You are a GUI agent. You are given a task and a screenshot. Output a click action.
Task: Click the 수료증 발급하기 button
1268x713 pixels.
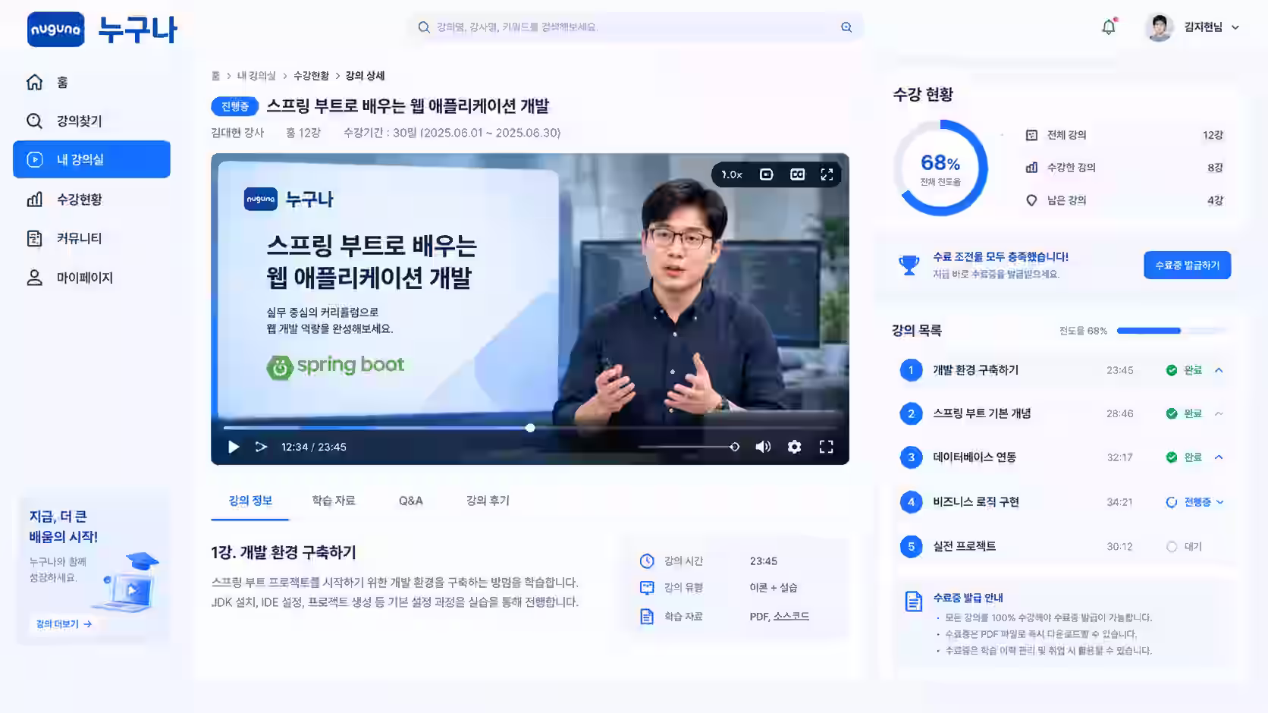tap(1187, 265)
